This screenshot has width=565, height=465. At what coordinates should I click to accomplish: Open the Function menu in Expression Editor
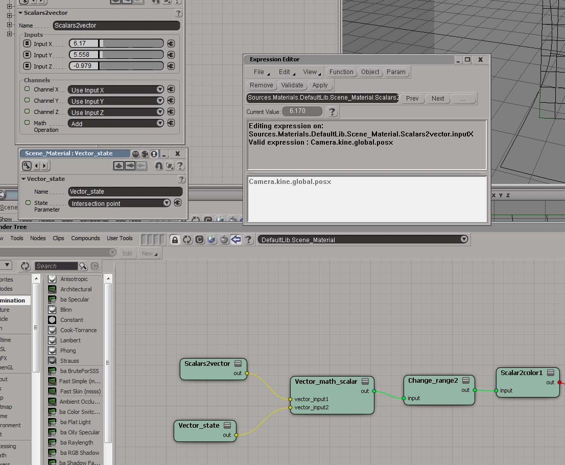341,72
